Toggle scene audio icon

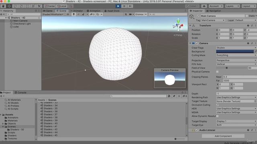(x=78, y=14)
